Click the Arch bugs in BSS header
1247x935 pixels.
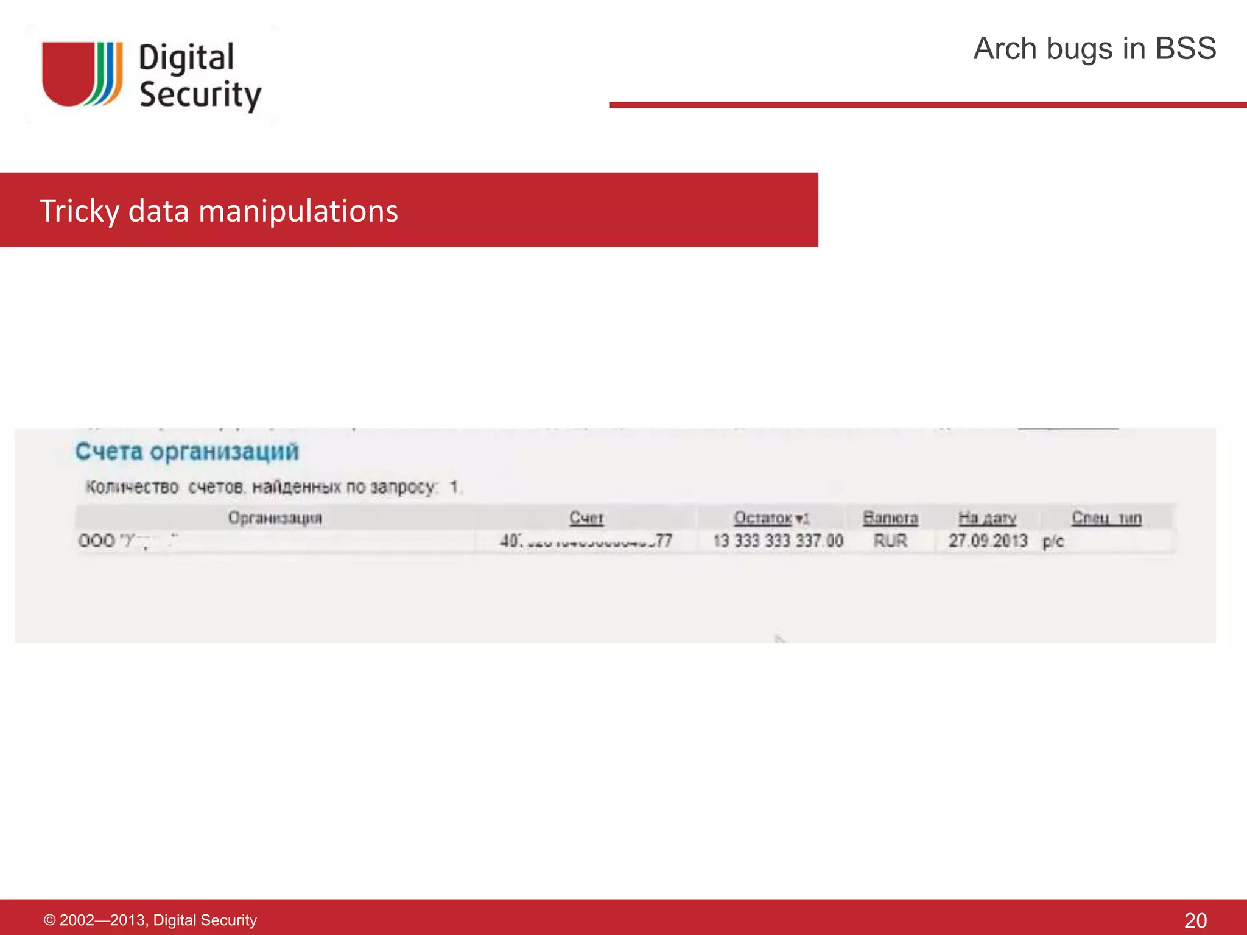[1094, 48]
